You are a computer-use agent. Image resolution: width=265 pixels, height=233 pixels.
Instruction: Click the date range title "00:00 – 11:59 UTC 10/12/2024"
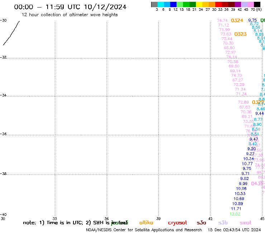point(70,7)
